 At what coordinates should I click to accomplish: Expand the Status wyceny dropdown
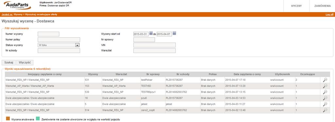77,45
